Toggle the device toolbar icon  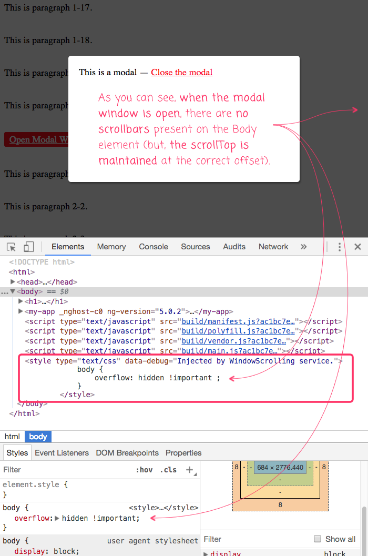(29, 247)
